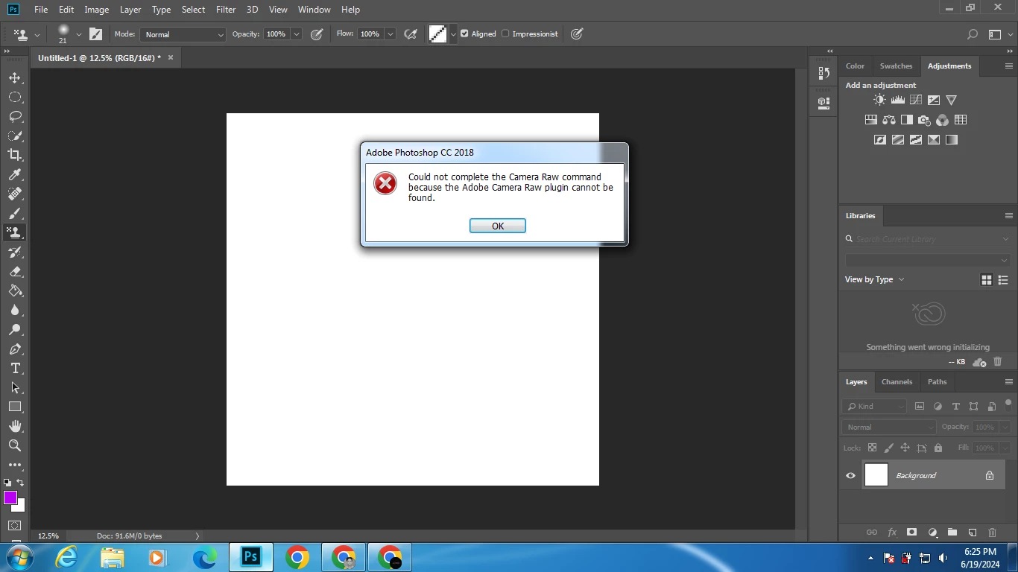Uncheck the Aligned checkbox

pyautogui.click(x=464, y=34)
